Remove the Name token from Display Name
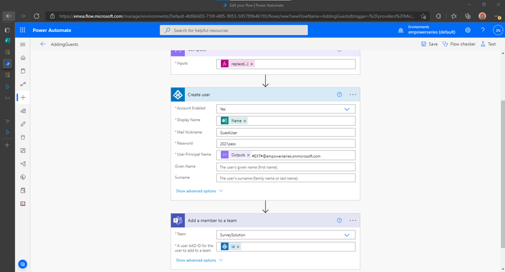505x272 pixels. point(245,121)
